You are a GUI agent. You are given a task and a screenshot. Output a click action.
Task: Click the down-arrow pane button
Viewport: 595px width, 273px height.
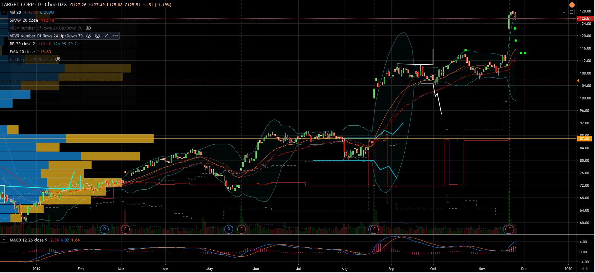pos(564,12)
